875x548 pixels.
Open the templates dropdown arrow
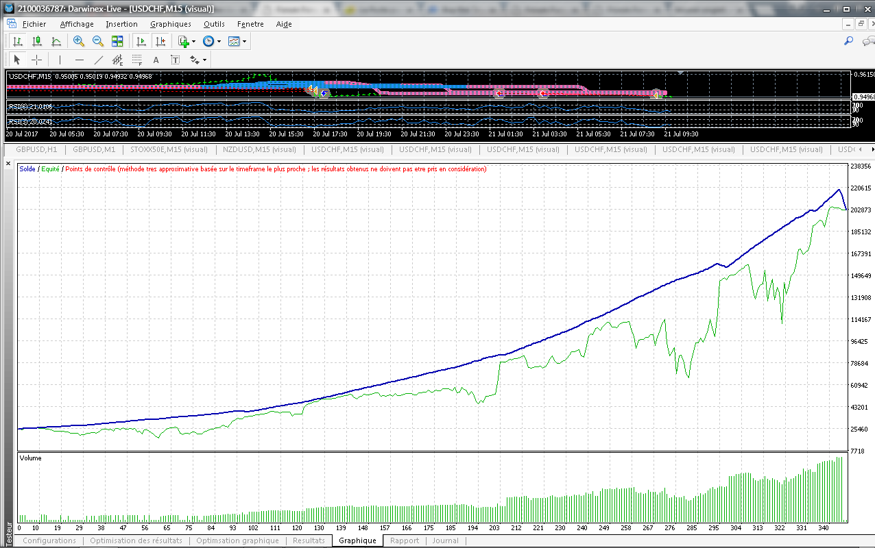(x=244, y=42)
